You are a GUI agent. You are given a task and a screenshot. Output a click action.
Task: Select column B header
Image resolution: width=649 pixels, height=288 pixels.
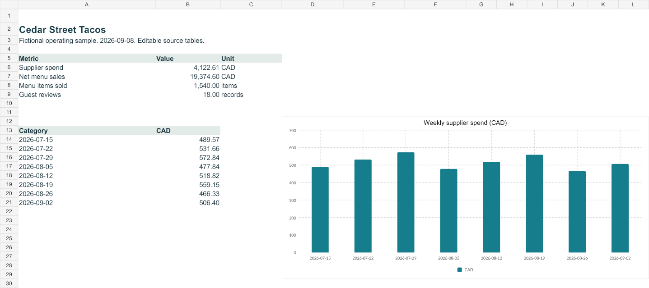(188, 5)
